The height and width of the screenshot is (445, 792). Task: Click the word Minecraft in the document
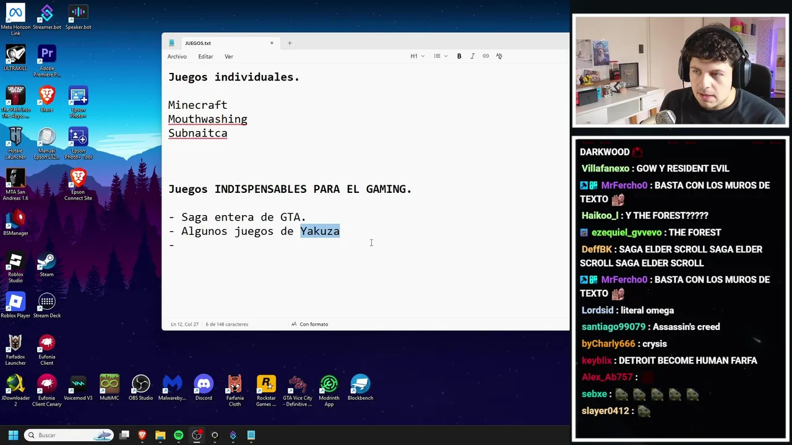coord(197,105)
